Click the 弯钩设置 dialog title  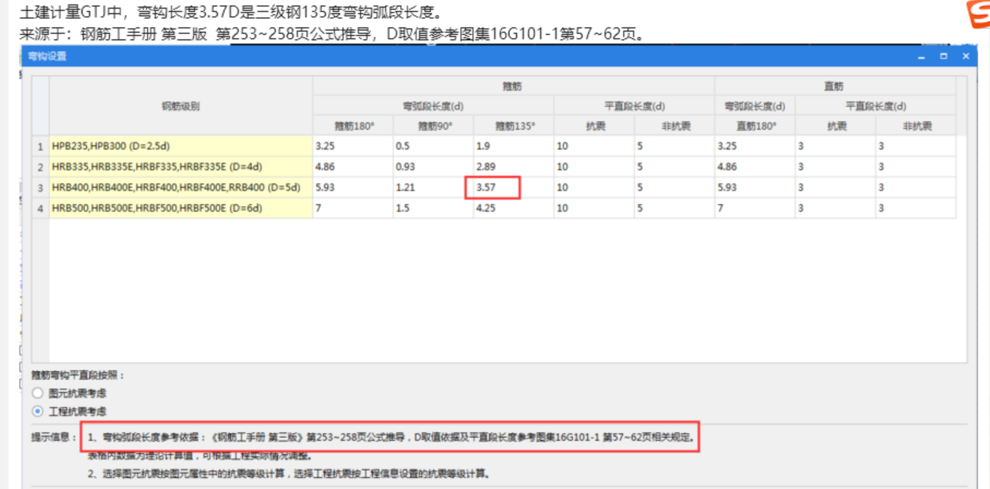click(47, 56)
